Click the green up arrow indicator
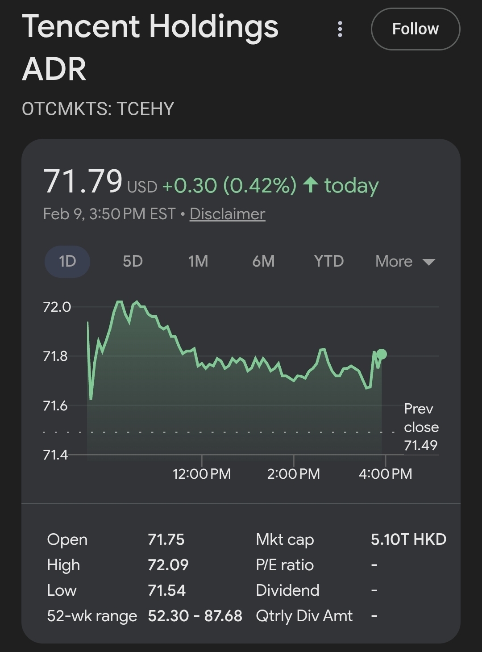Image resolution: width=482 pixels, height=652 pixels. pyautogui.click(x=311, y=185)
